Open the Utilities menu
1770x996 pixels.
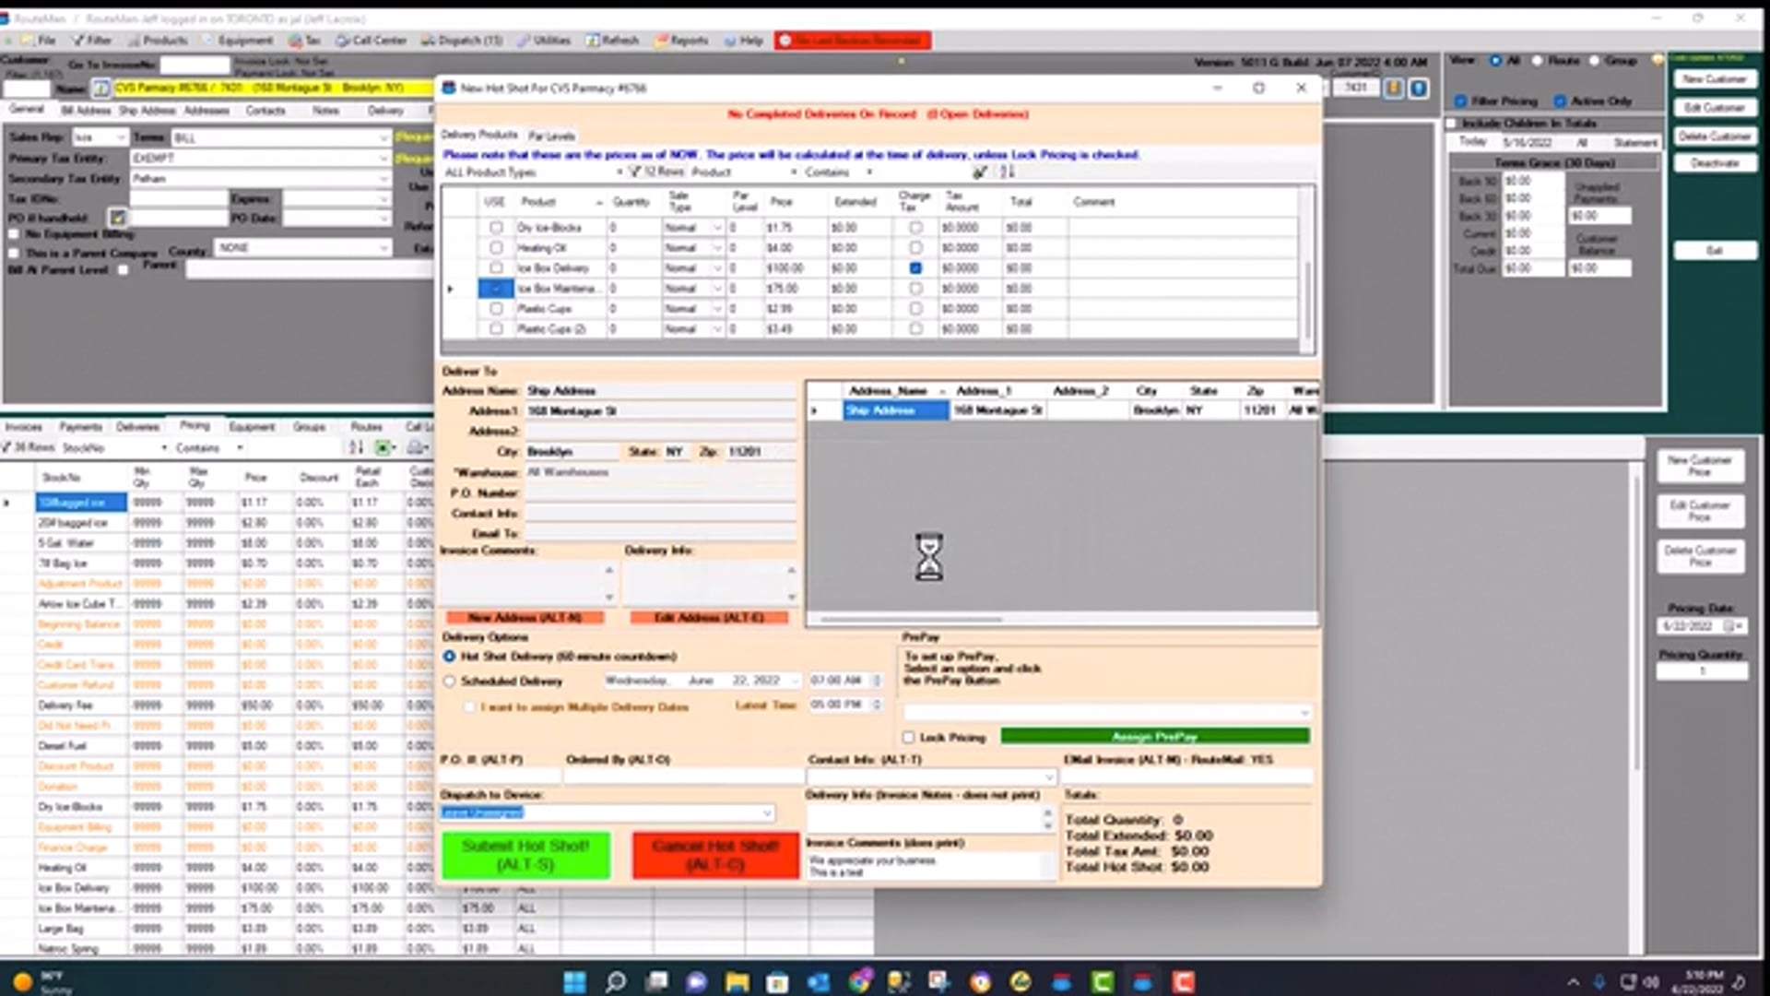(x=544, y=41)
